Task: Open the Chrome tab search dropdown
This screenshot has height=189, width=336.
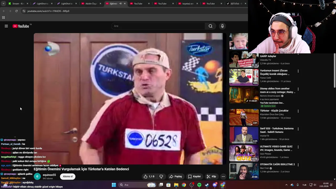Action: pos(3,4)
